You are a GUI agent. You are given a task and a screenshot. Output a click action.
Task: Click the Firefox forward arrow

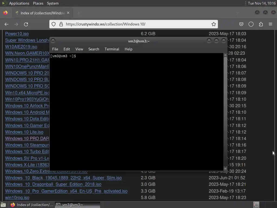tap(16, 24)
